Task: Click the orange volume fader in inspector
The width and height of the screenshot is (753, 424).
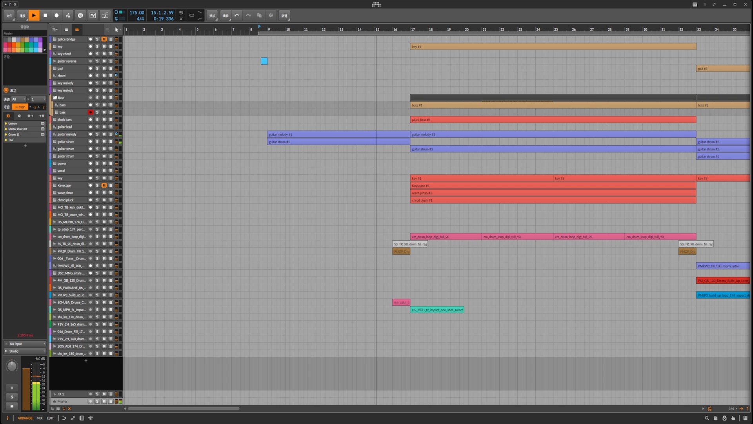Action: tap(26, 389)
